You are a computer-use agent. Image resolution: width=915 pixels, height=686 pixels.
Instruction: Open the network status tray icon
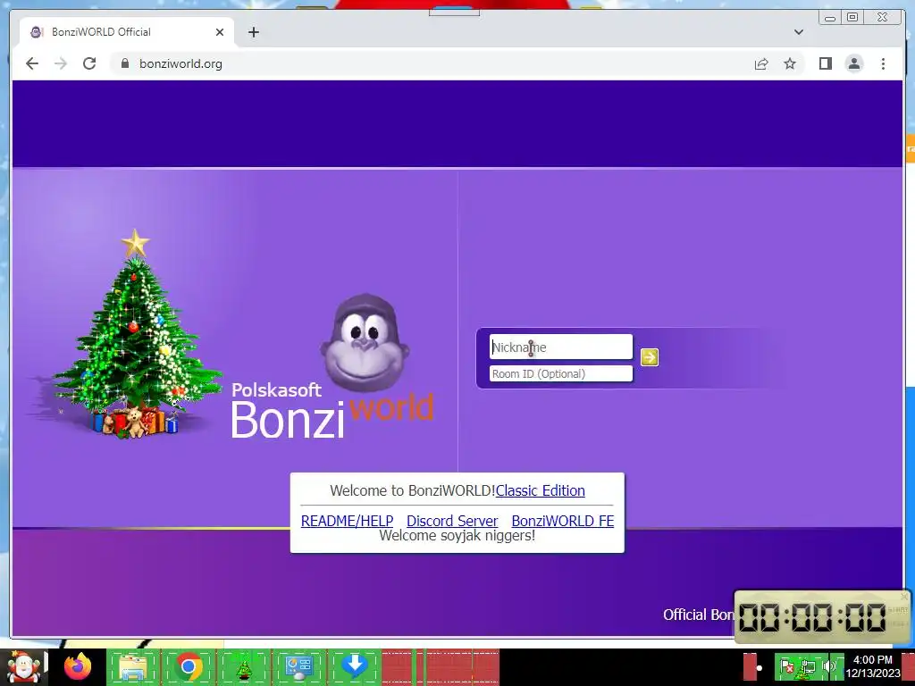[808, 666]
